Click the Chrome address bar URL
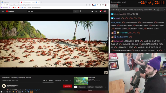The height and width of the screenshot is (93, 166). [21, 5]
